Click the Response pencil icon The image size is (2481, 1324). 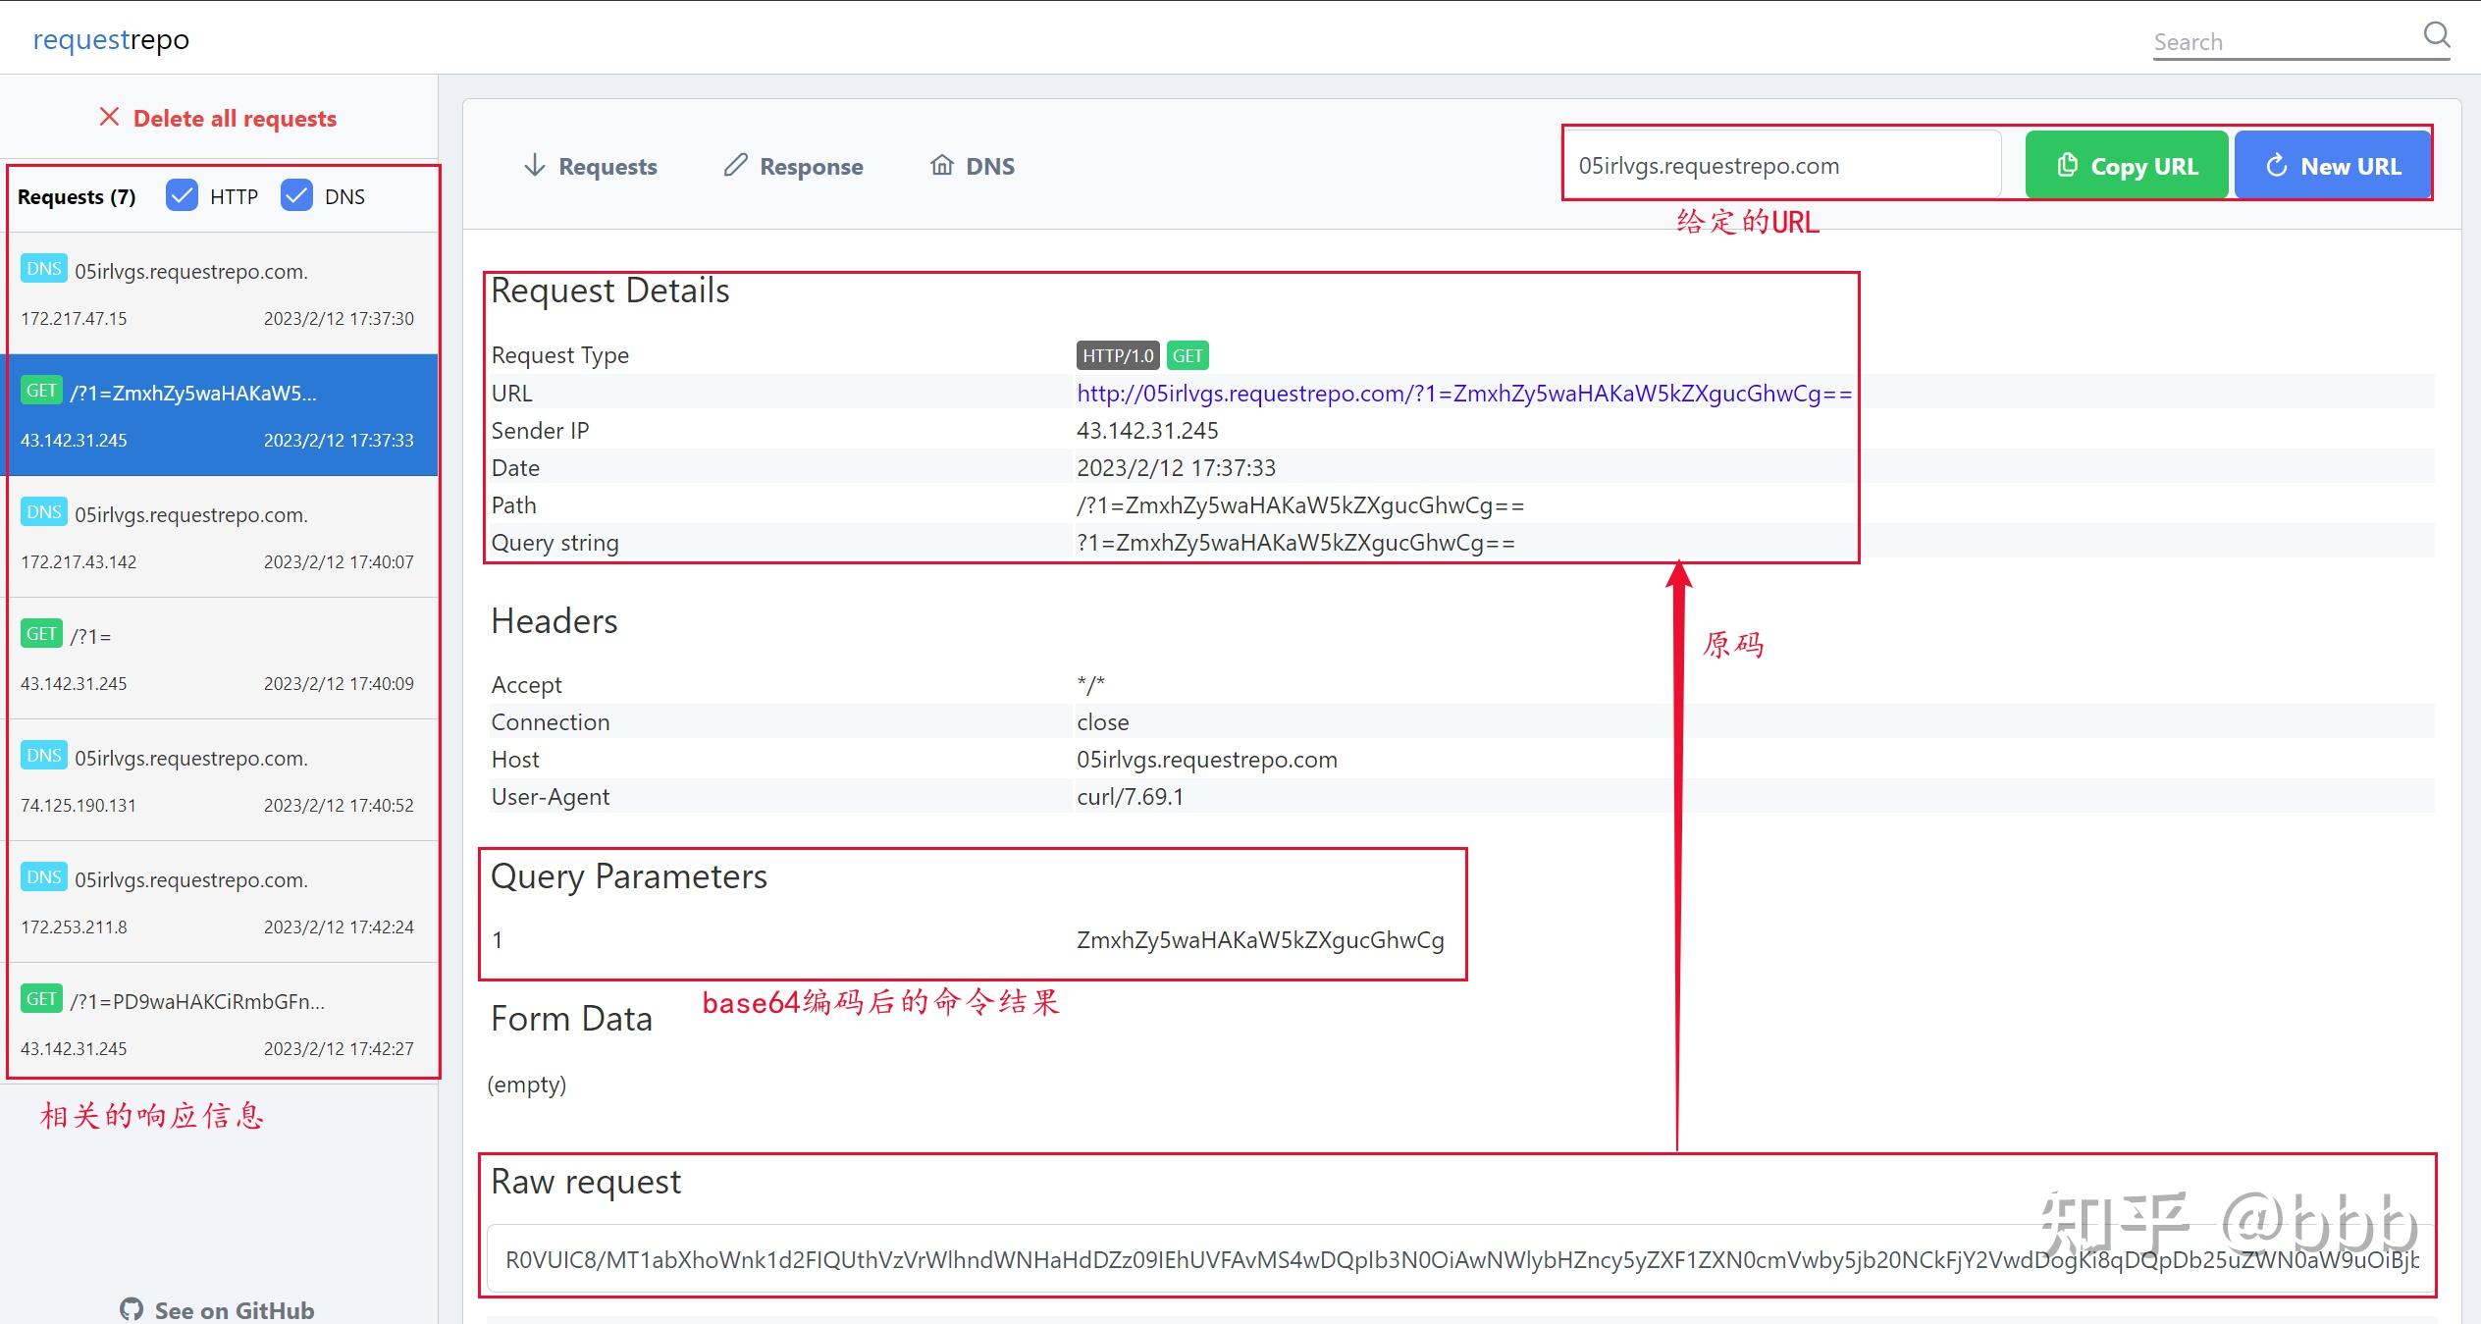coord(735,165)
